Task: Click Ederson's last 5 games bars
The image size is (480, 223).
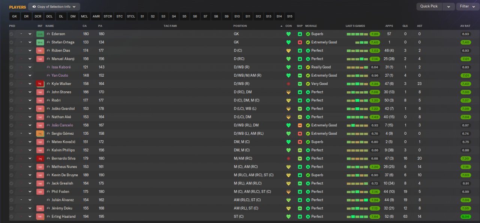Action: [x=357, y=34]
